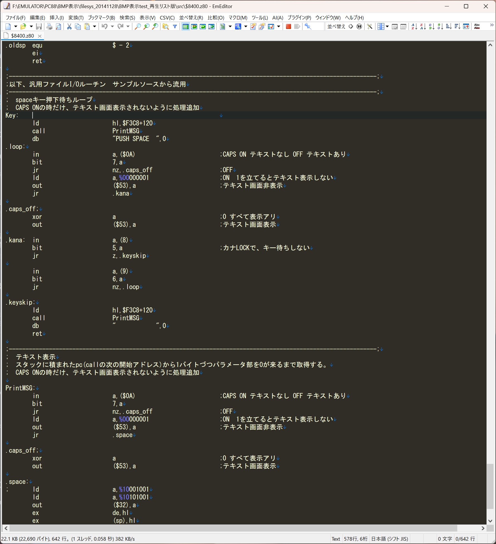Image resolution: width=496 pixels, height=544 pixels.
Task: Print the document using the printer icon
Action: 50,26
